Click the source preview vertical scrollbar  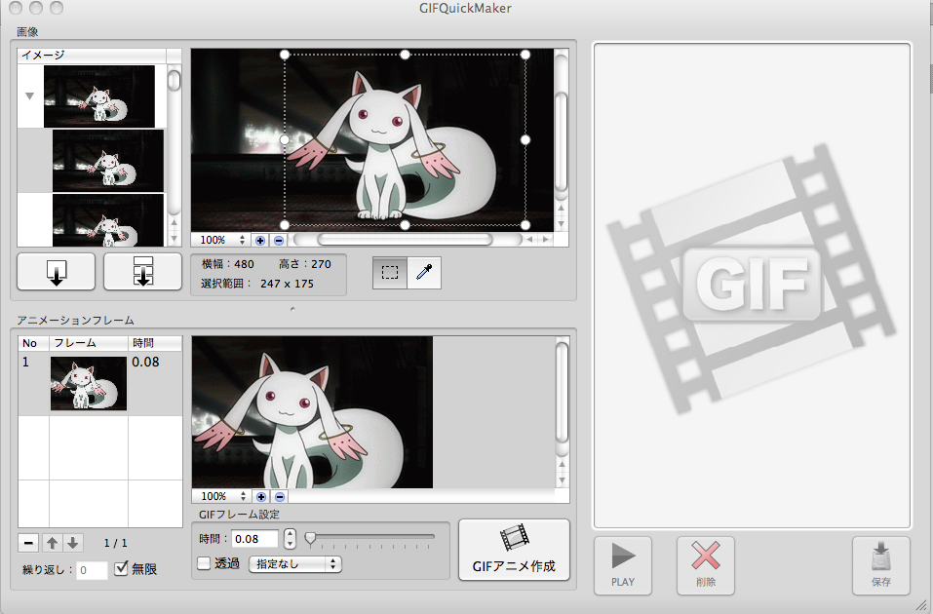[x=561, y=139]
